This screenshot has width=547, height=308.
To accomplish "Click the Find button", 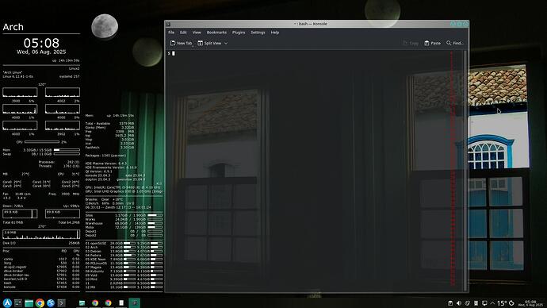I will [x=455, y=44].
